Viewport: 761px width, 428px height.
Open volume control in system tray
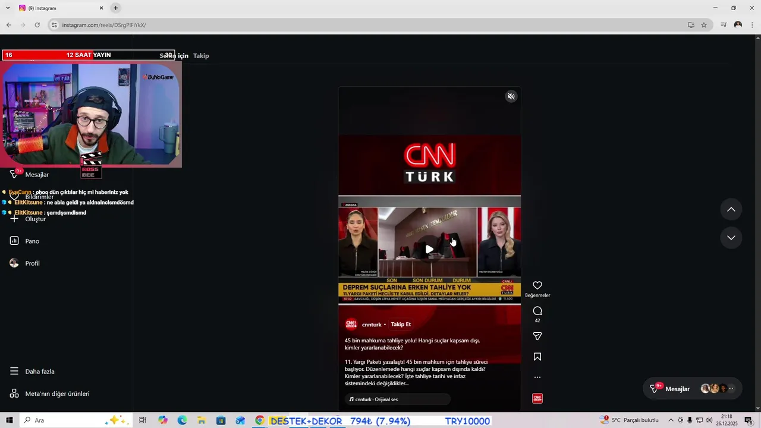click(709, 420)
